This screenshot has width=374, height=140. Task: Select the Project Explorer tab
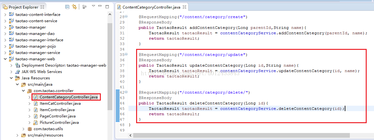(24, 7)
